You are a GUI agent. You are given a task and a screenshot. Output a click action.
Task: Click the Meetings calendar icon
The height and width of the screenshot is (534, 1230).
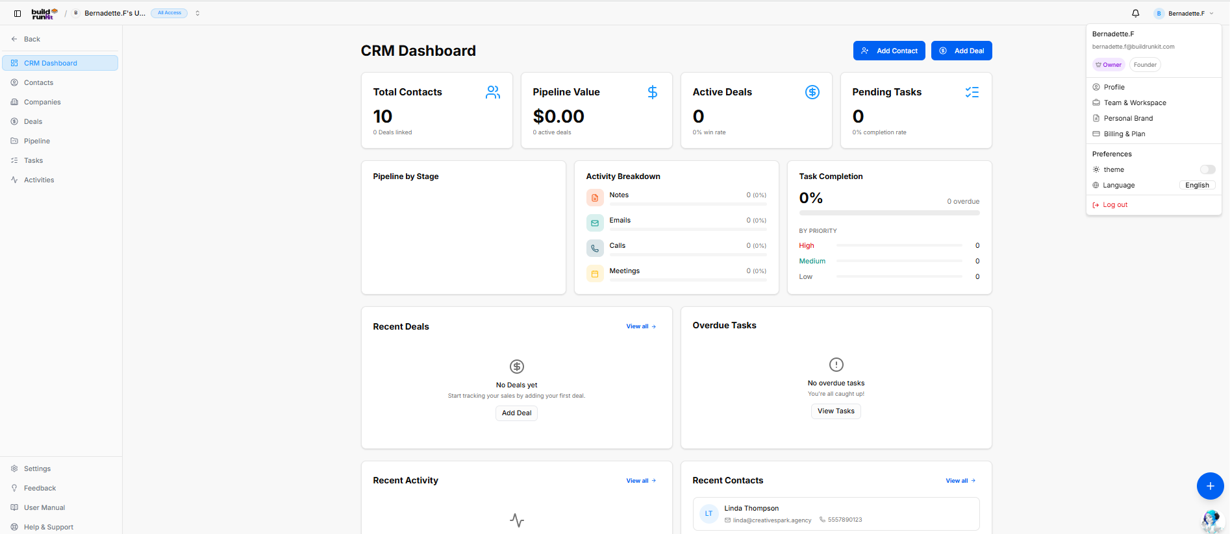(595, 274)
